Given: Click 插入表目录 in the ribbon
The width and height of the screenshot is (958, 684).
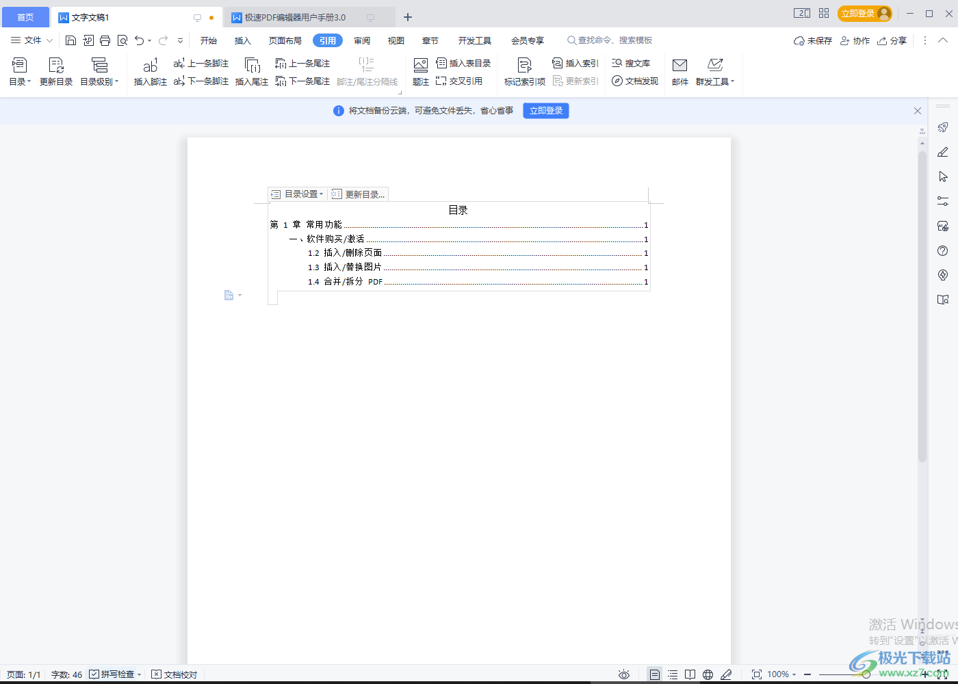Looking at the screenshot, I should 463,64.
